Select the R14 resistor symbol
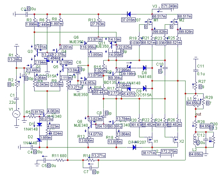The height and width of the screenshot is (176, 224). [x=91, y=160]
